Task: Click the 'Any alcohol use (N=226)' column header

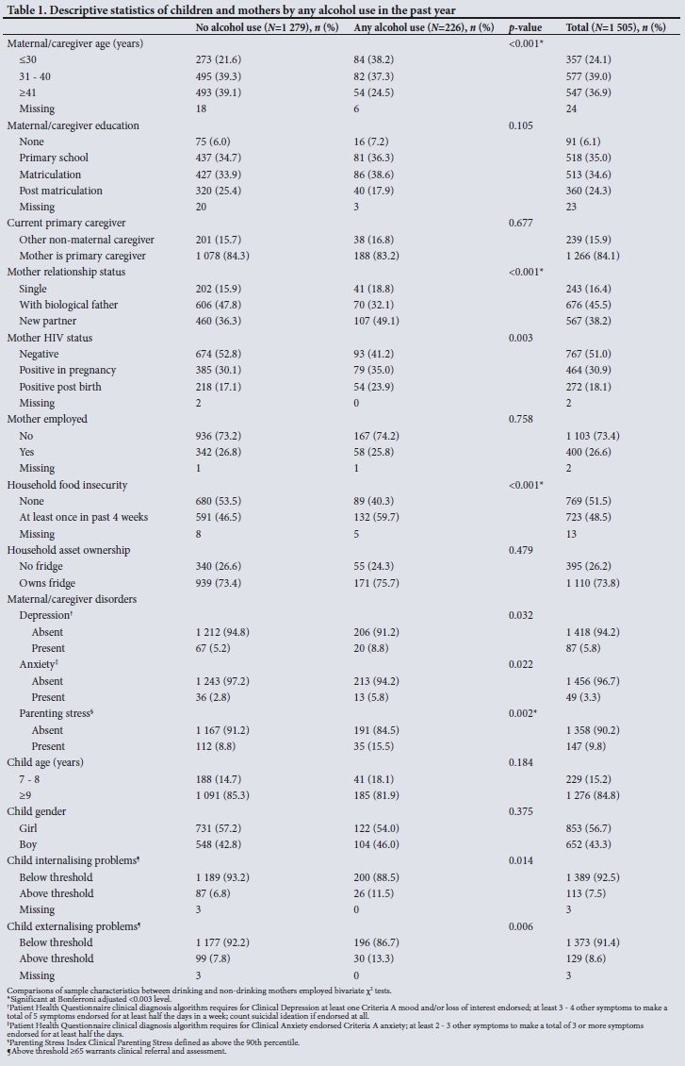Action: click(x=423, y=27)
